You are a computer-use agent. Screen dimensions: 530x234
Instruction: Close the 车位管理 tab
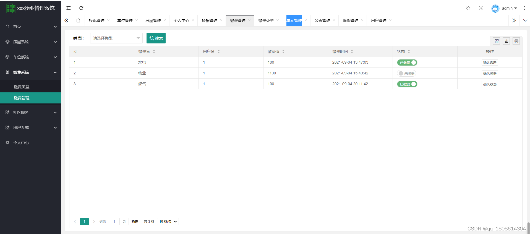coord(137,20)
